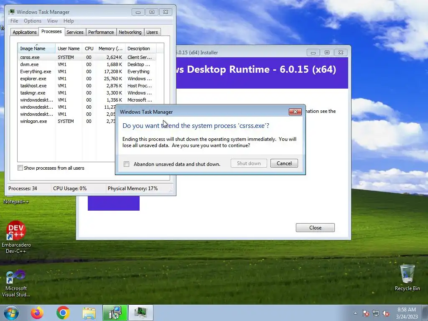428x321 pixels.
Task: Select windowsdesktop process using 1,356 K
Action: [87, 100]
